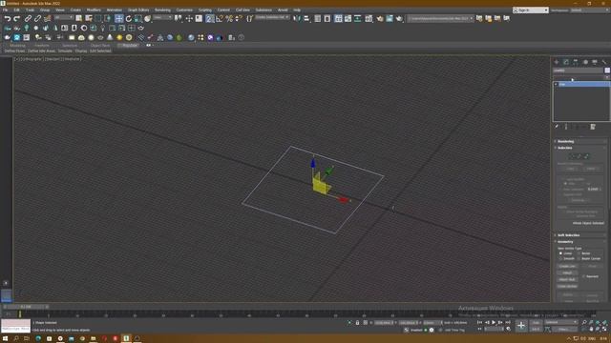This screenshot has width=611, height=343.
Task: Open the Rendered Frame Window icon
Action: pyautogui.click(x=390, y=18)
